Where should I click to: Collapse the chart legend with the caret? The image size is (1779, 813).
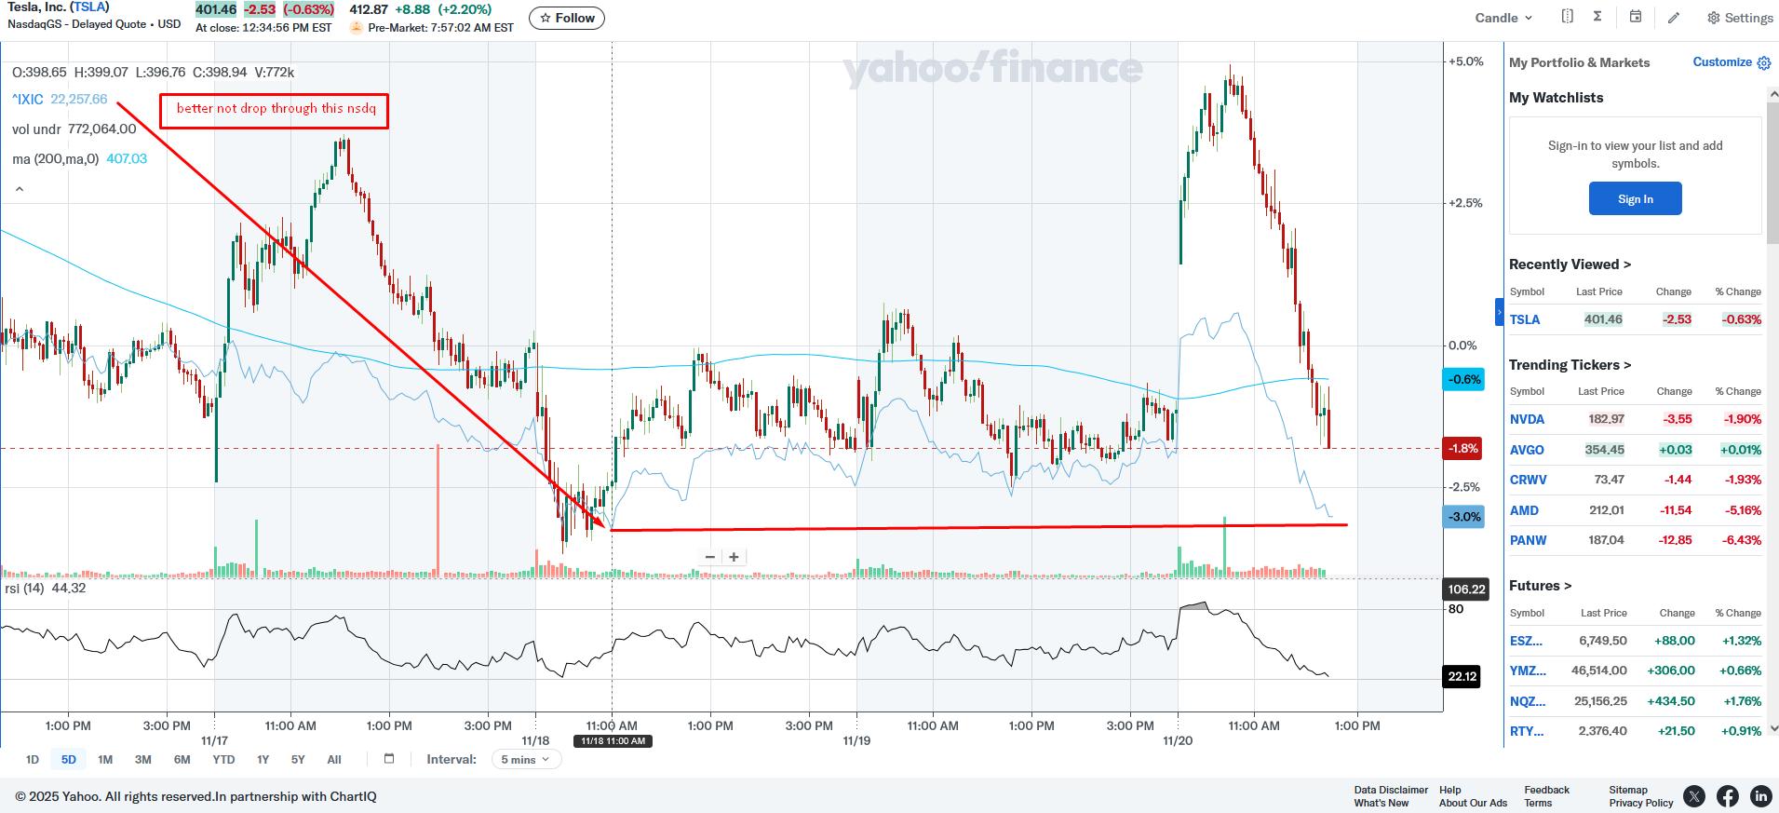click(20, 189)
